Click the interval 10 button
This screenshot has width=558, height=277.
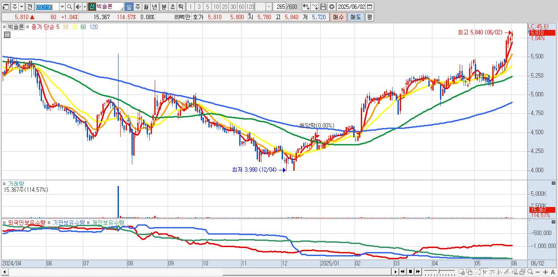(x=216, y=7)
